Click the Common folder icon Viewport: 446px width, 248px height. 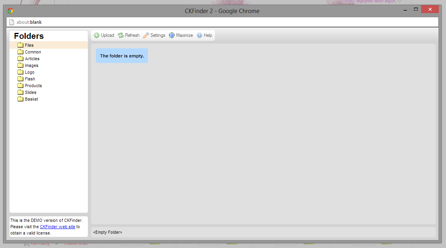(20, 52)
